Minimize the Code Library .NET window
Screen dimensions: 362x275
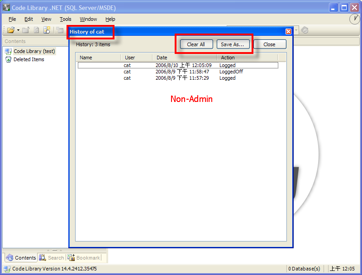[333, 8]
